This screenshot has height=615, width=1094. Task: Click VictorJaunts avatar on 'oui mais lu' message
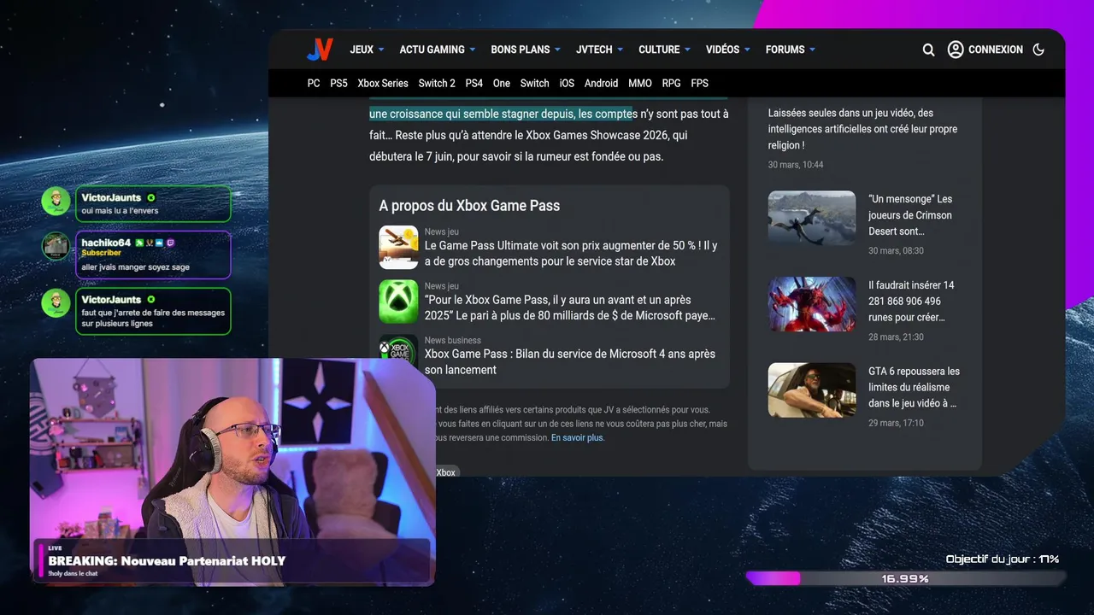point(56,202)
